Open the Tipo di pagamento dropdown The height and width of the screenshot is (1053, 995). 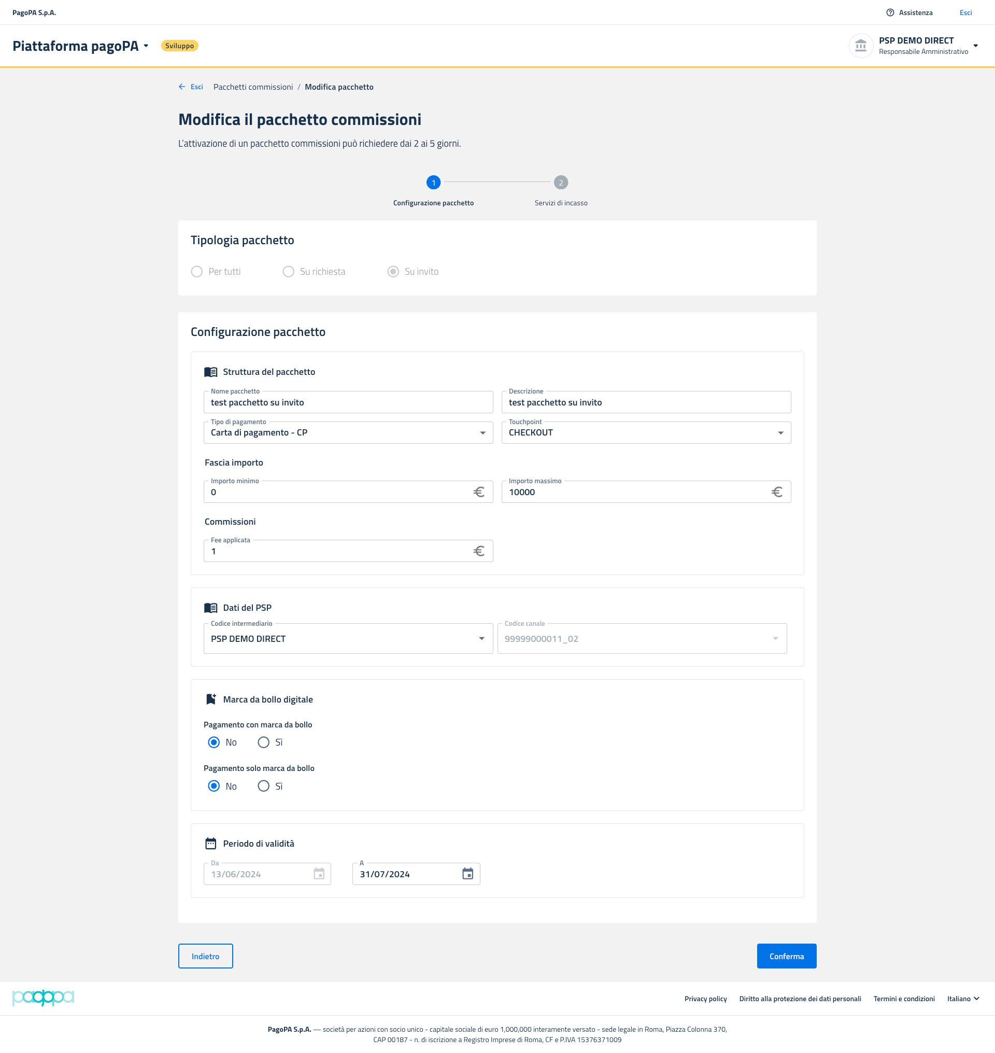pyautogui.click(x=348, y=432)
